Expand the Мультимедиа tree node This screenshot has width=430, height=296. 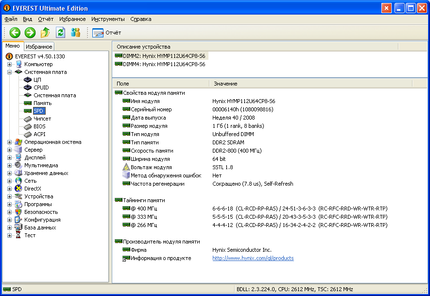[9, 165]
